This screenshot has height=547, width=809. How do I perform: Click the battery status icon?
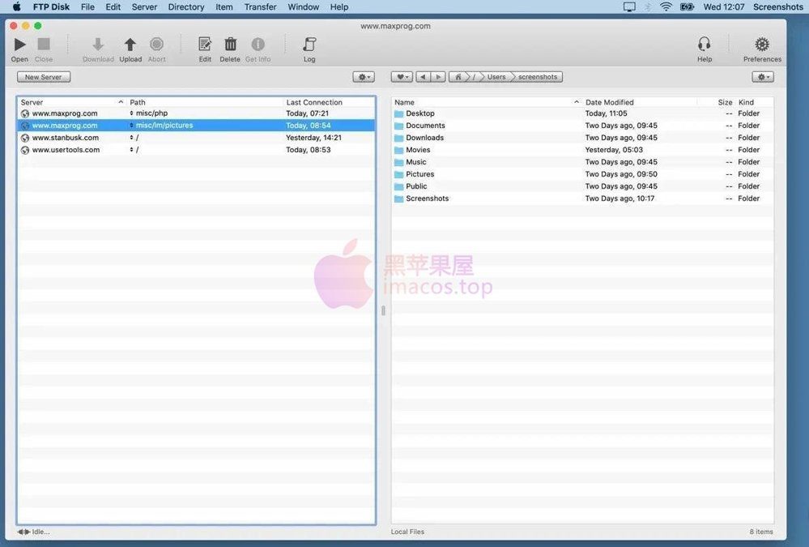click(687, 7)
